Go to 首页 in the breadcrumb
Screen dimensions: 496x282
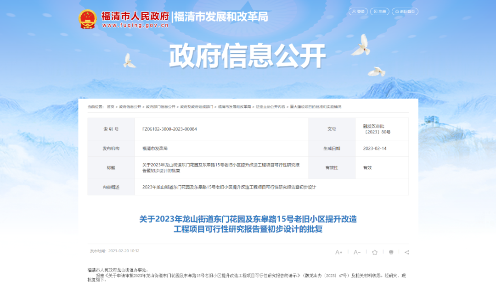111,107
